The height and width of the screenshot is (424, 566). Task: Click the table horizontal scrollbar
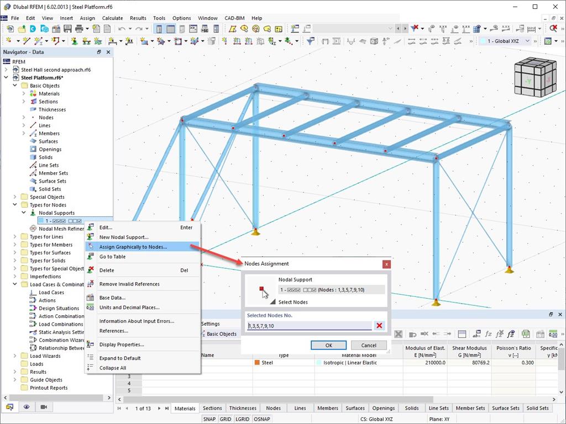[278, 399]
